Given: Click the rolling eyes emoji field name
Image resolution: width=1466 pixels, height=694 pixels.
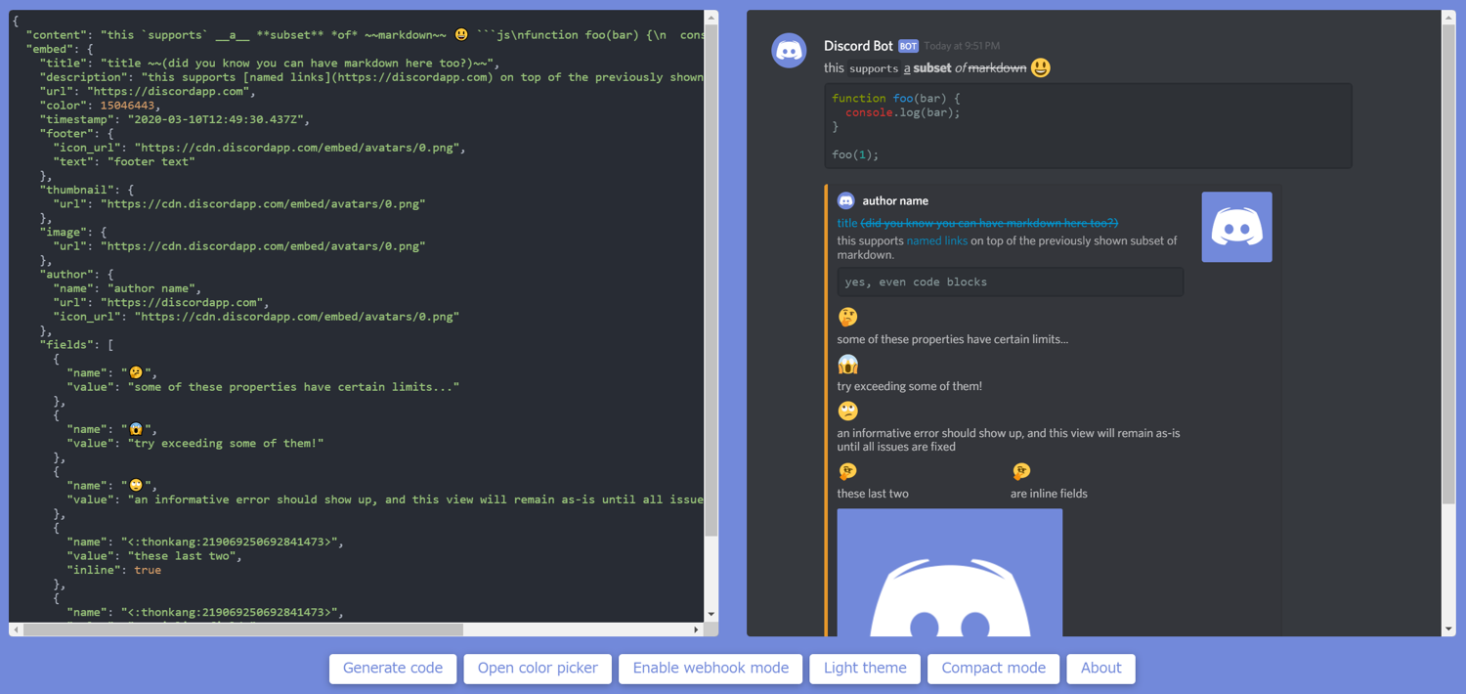Looking at the screenshot, I should point(847,411).
